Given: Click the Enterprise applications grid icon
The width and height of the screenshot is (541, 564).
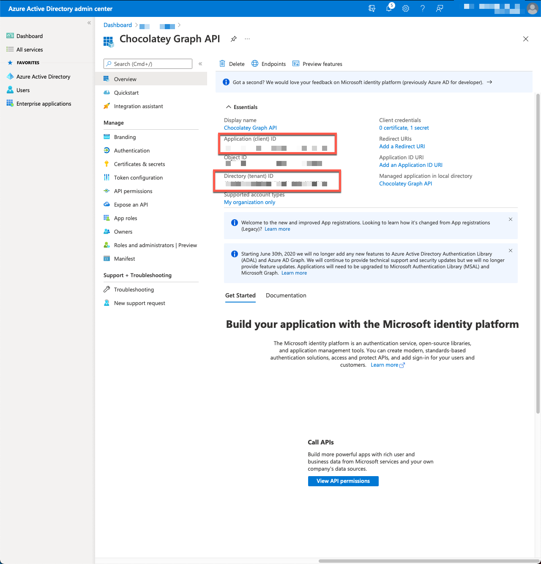Looking at the screenshot, I should 10,104.
